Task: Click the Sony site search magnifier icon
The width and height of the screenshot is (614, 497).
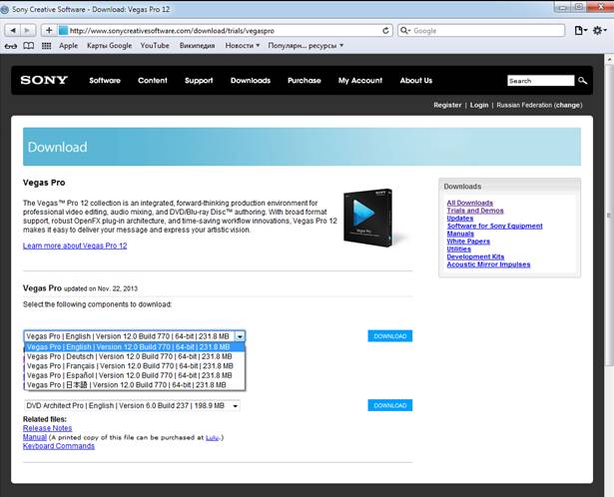Action: pos(582,81)
